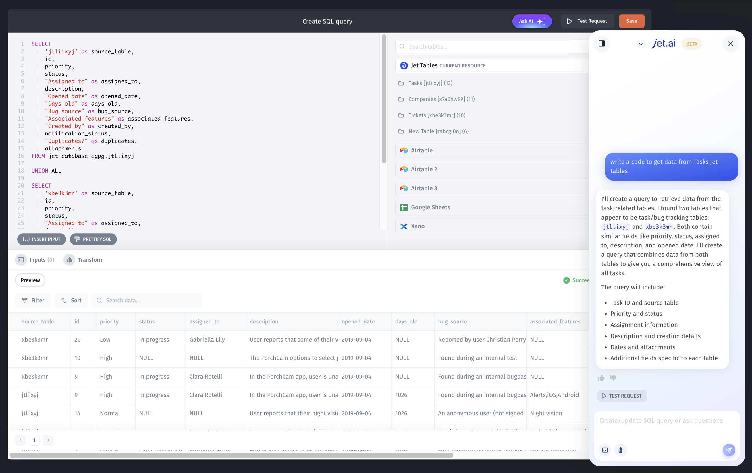Toggle the side panel layout icon

[x=601, y=44]
